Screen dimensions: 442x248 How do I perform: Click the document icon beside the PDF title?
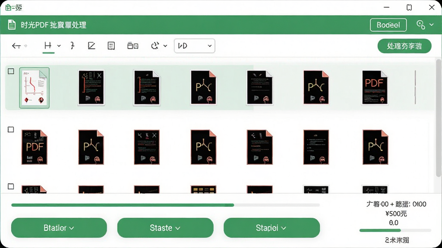pyautogui.click(x=12, y=25)
